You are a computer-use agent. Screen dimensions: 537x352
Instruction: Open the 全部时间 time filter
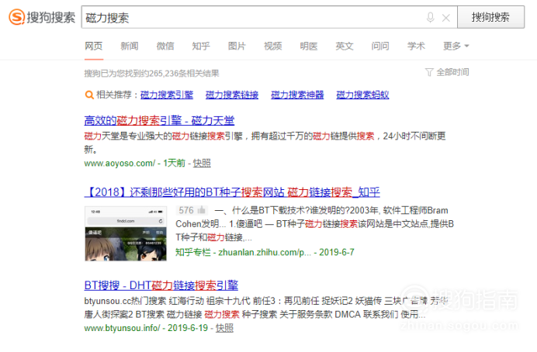click(452, 72)
